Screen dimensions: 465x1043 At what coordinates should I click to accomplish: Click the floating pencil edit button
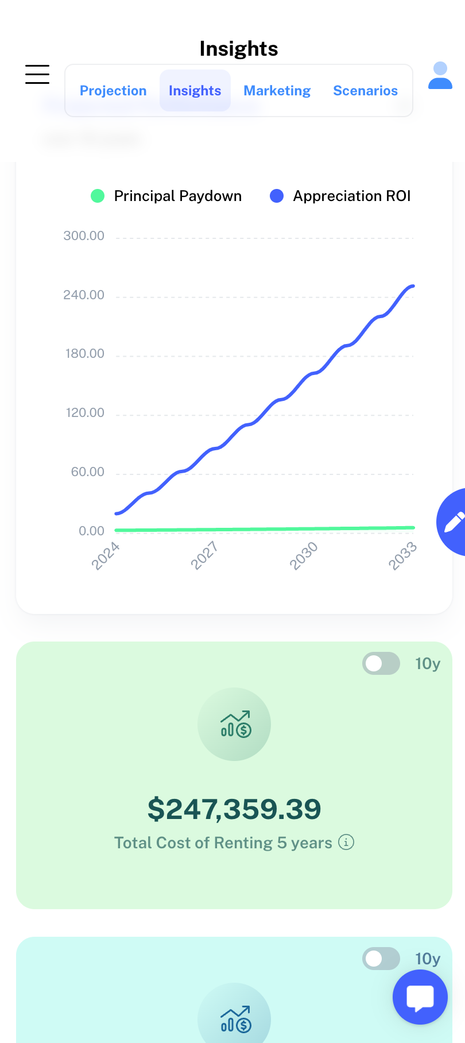453,521
